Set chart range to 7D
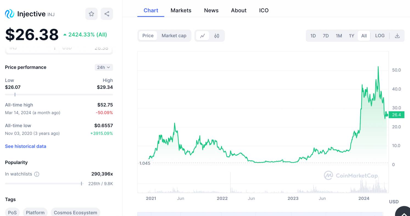410x216 pixels. [x=326, y=36]
